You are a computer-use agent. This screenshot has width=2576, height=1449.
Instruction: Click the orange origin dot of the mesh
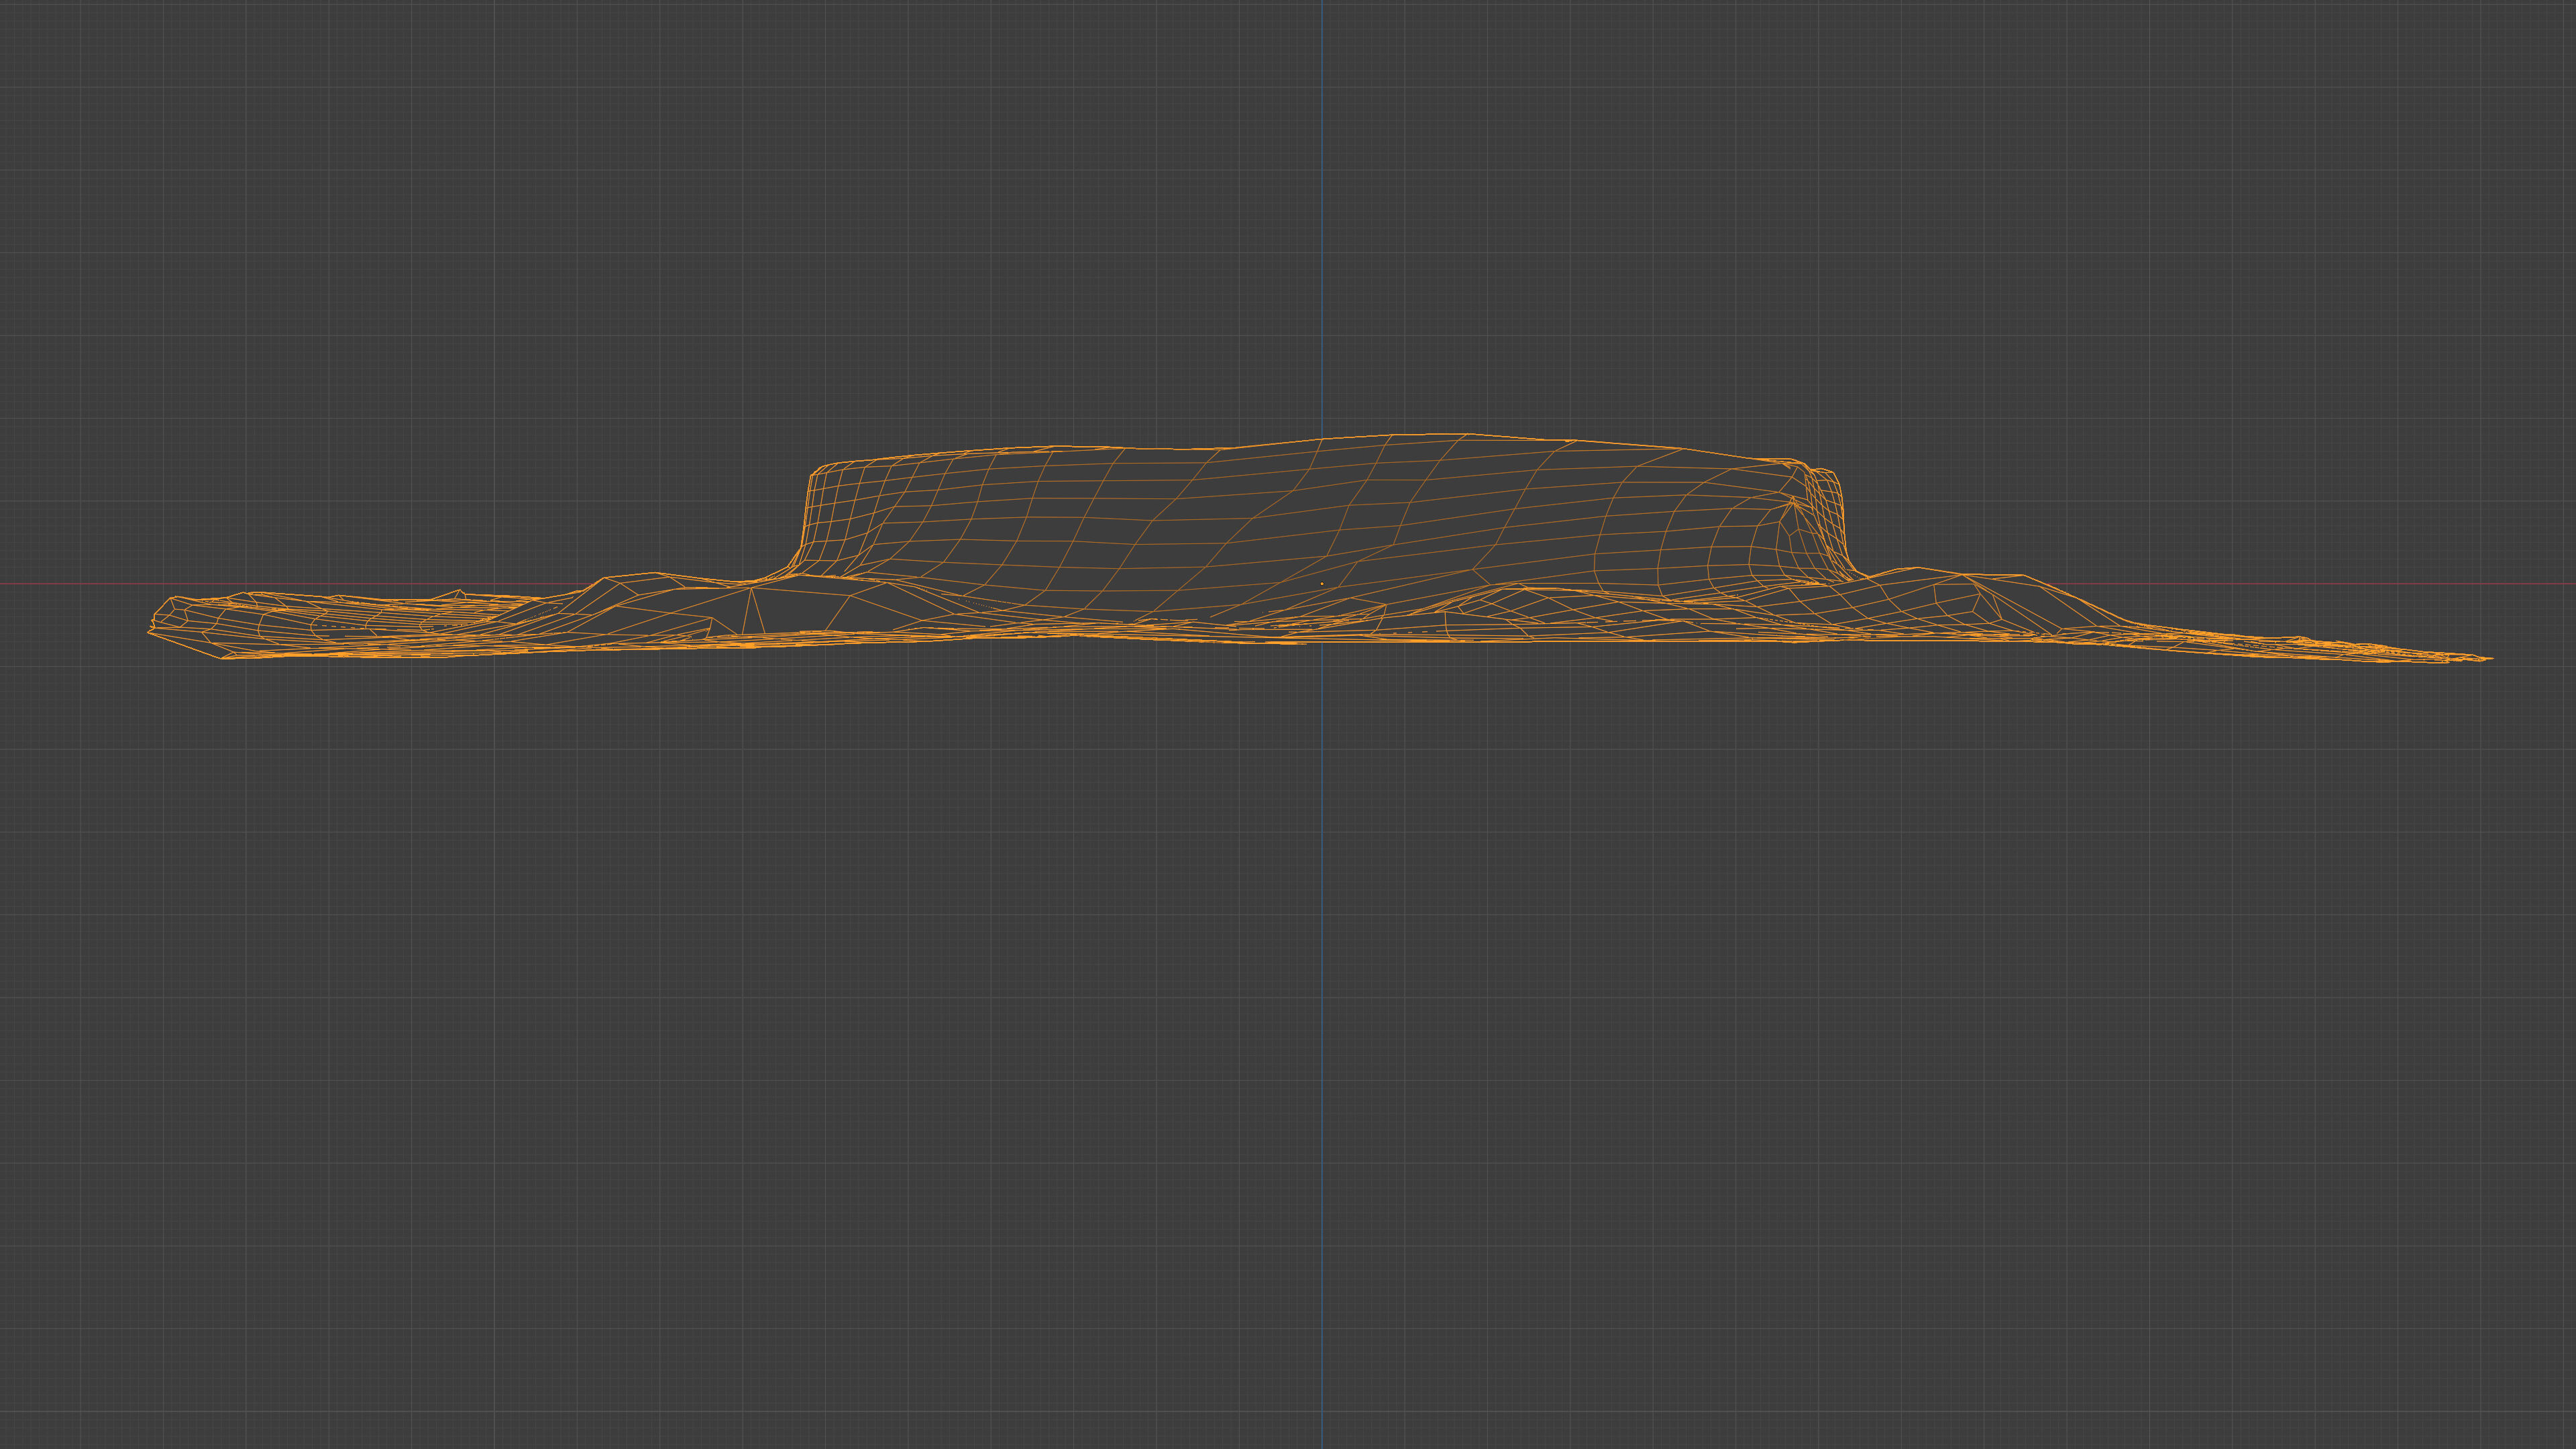click(1322, 583)
